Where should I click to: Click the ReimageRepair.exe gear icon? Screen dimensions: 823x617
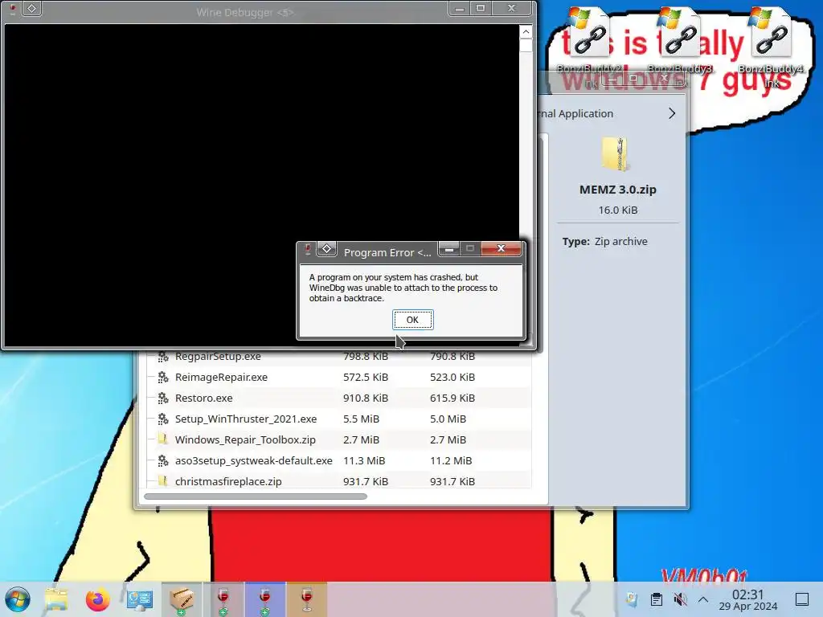162,377
